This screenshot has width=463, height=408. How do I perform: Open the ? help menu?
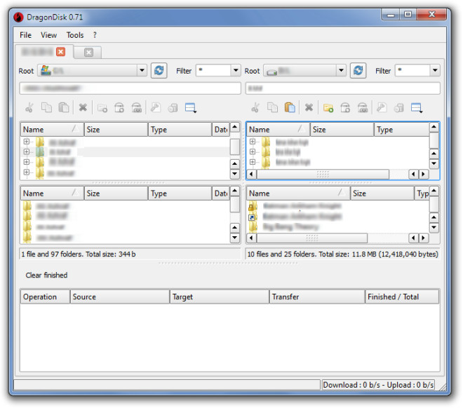95,35
